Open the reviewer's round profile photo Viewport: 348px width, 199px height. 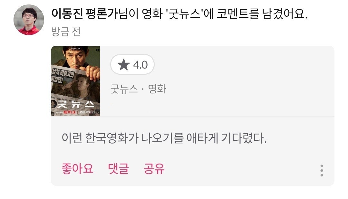[x=29, y=20]
